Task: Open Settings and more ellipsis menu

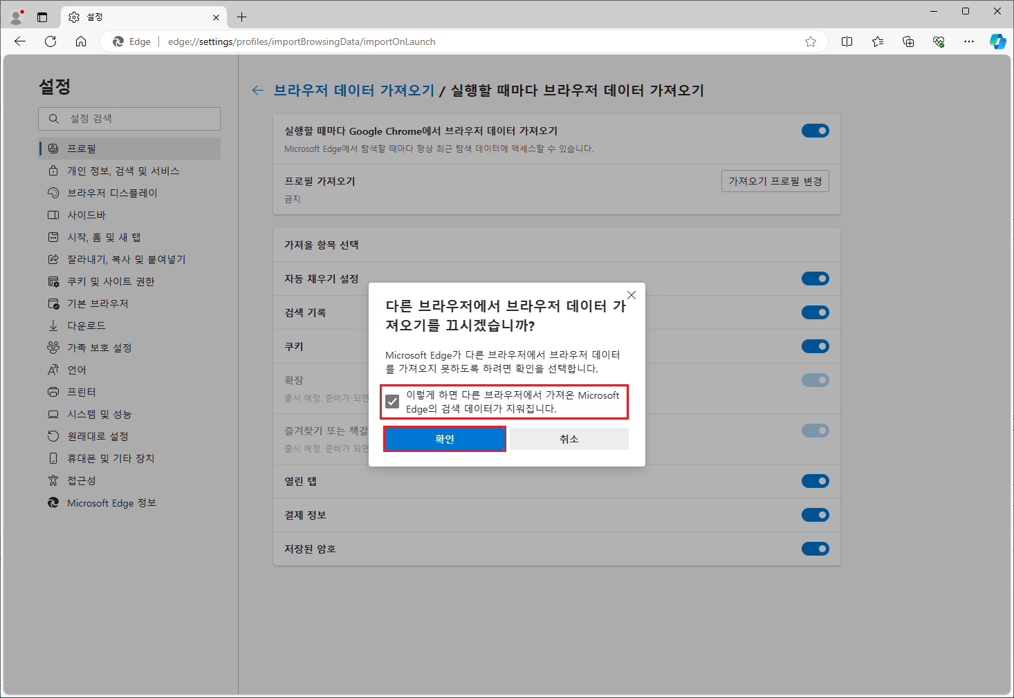Action: [x=969, y=41]
